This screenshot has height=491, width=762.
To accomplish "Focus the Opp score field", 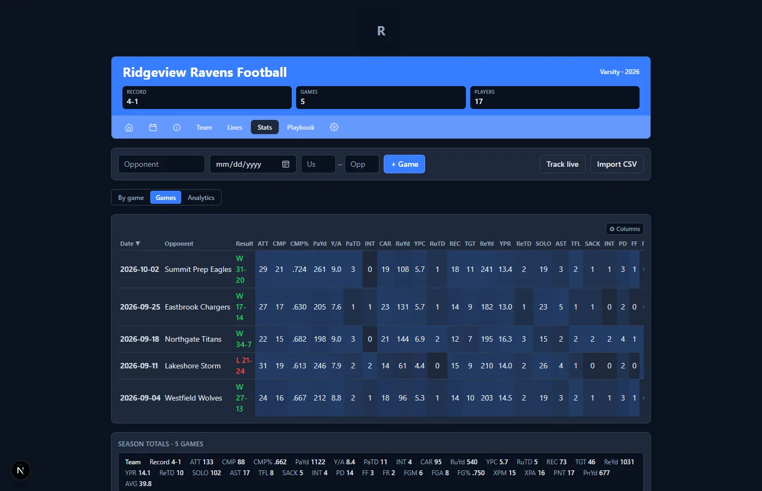I will point(362,164).
